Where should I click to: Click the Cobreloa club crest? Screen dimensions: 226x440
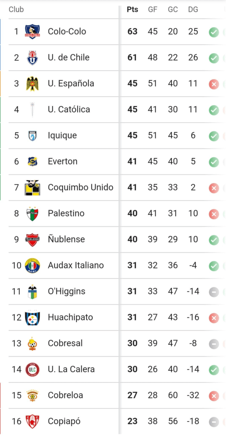[32, 395]
